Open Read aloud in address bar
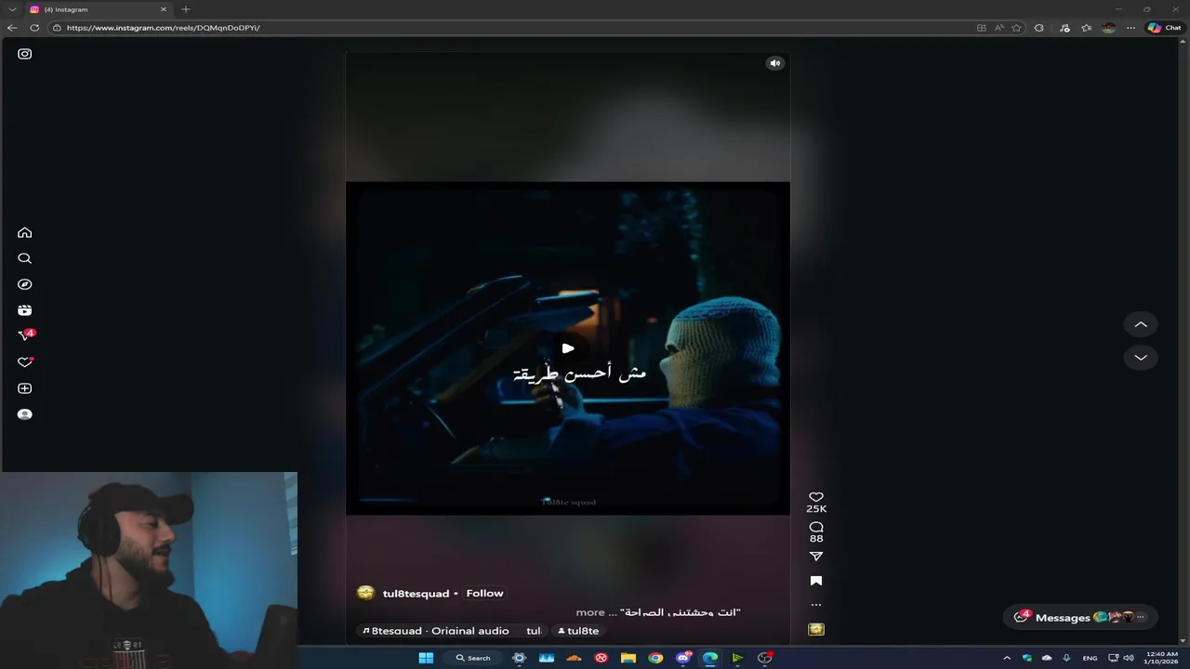Viewport: 1190px width, 669px height. point(999,28)
